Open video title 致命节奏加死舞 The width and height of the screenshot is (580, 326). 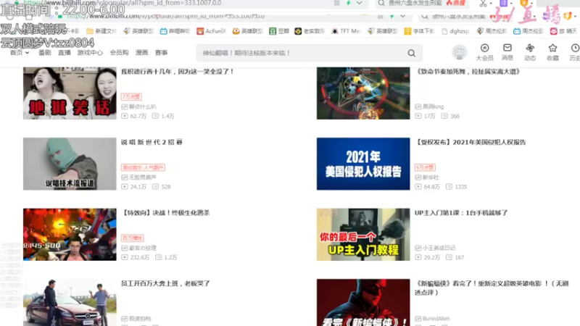[468, 72]
